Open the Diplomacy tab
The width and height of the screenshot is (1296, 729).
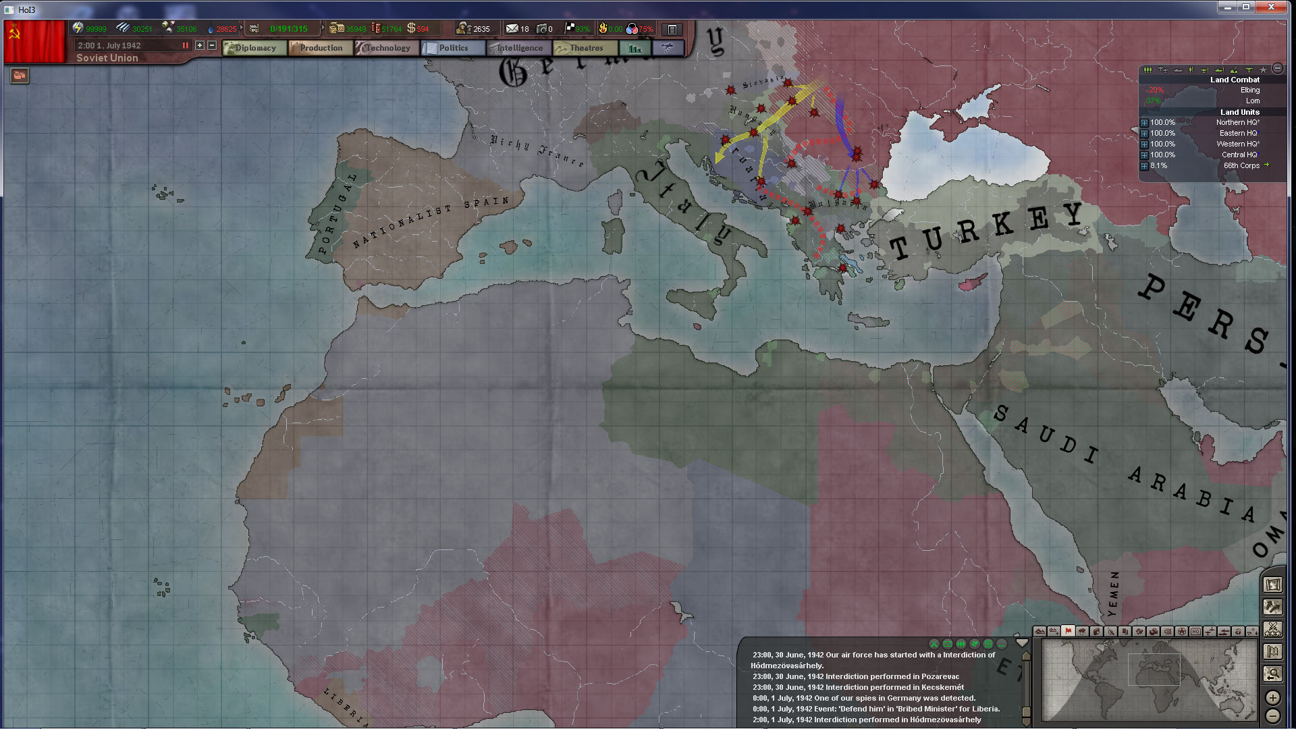coord(254,48)
